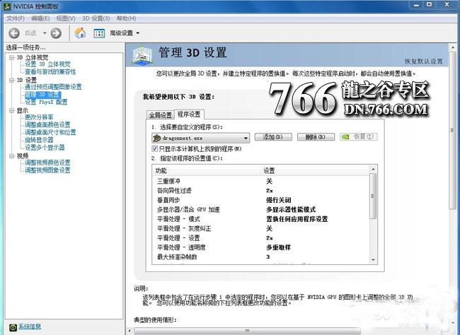Screen dimensions: 460x335
Task: Click the 删除 button
Action: click(316, 137)
